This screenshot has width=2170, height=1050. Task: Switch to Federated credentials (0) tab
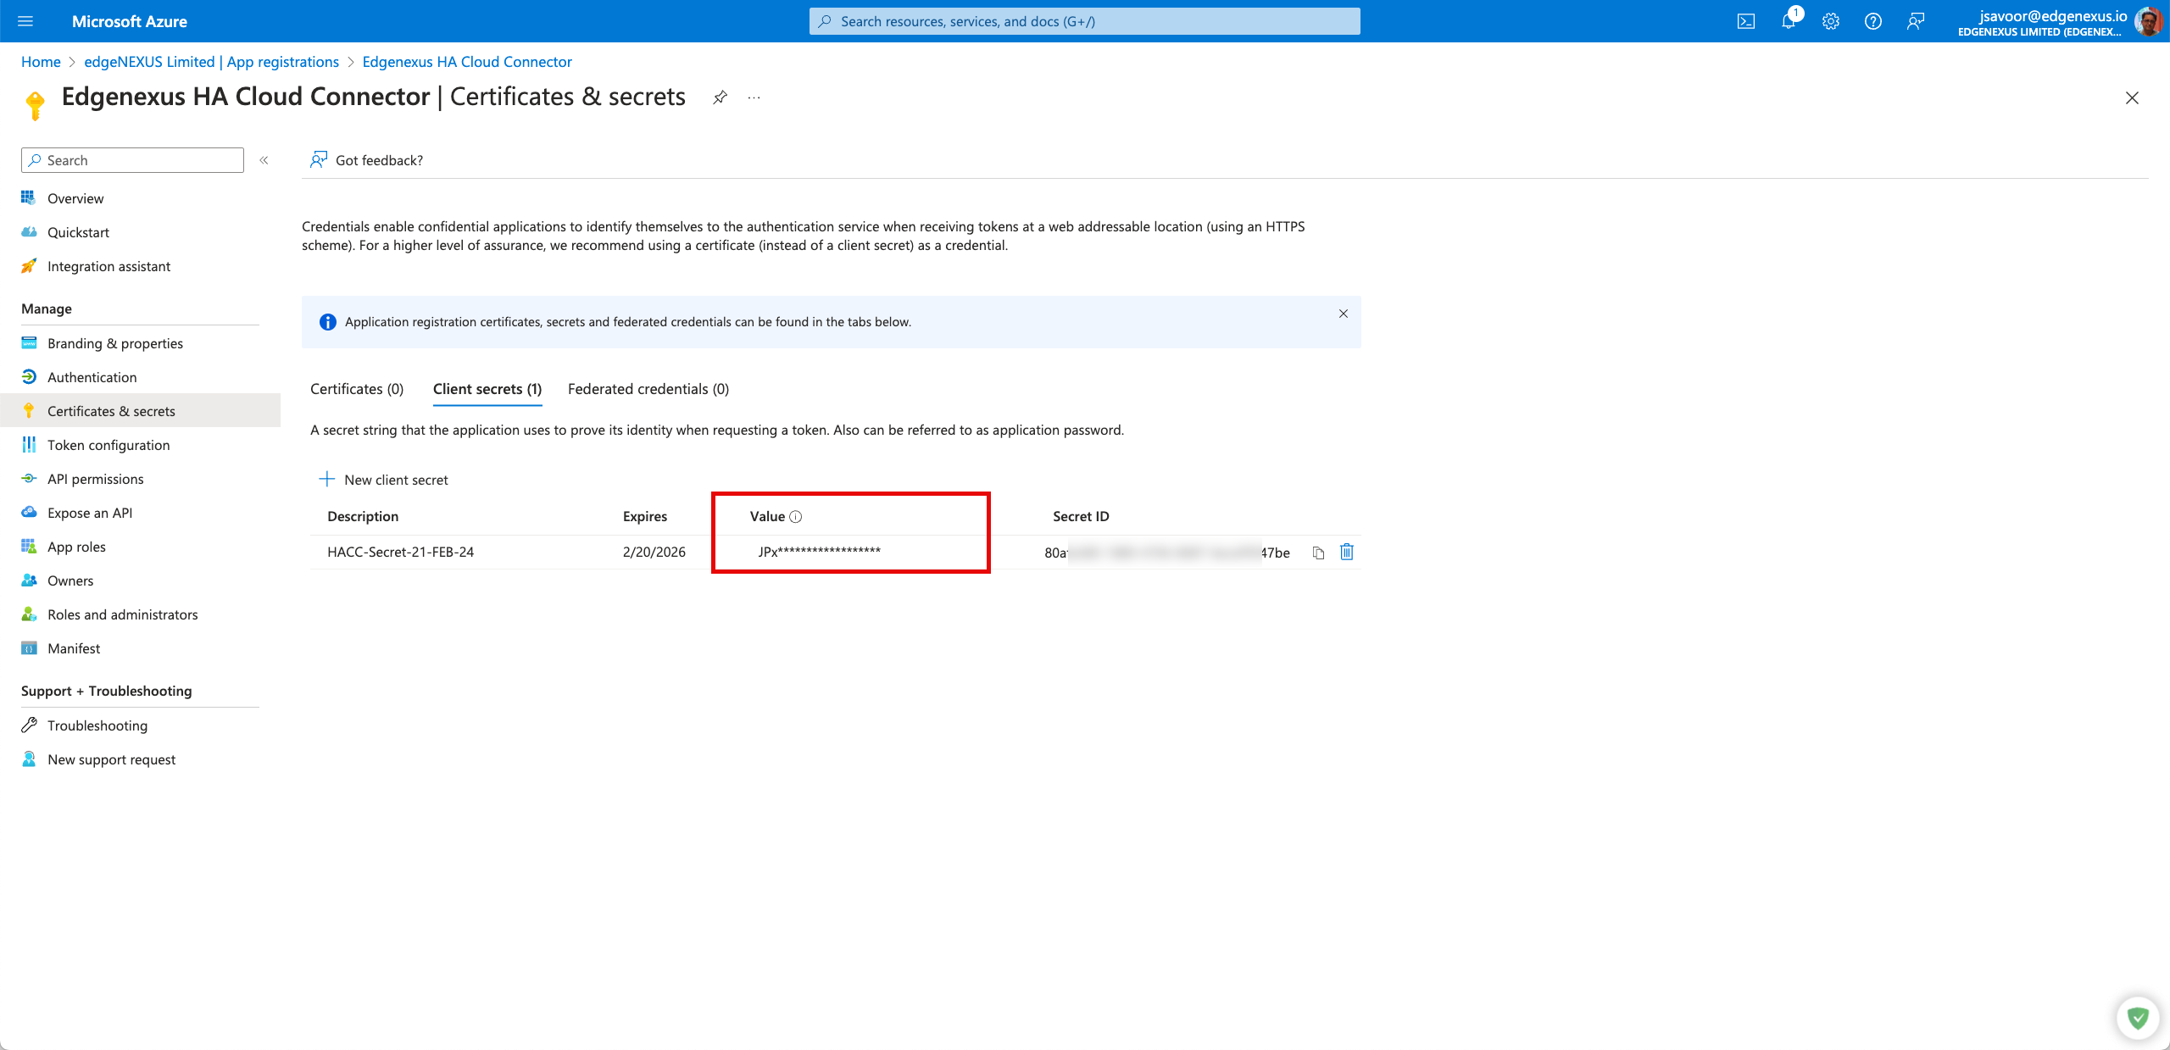point(648,389)
